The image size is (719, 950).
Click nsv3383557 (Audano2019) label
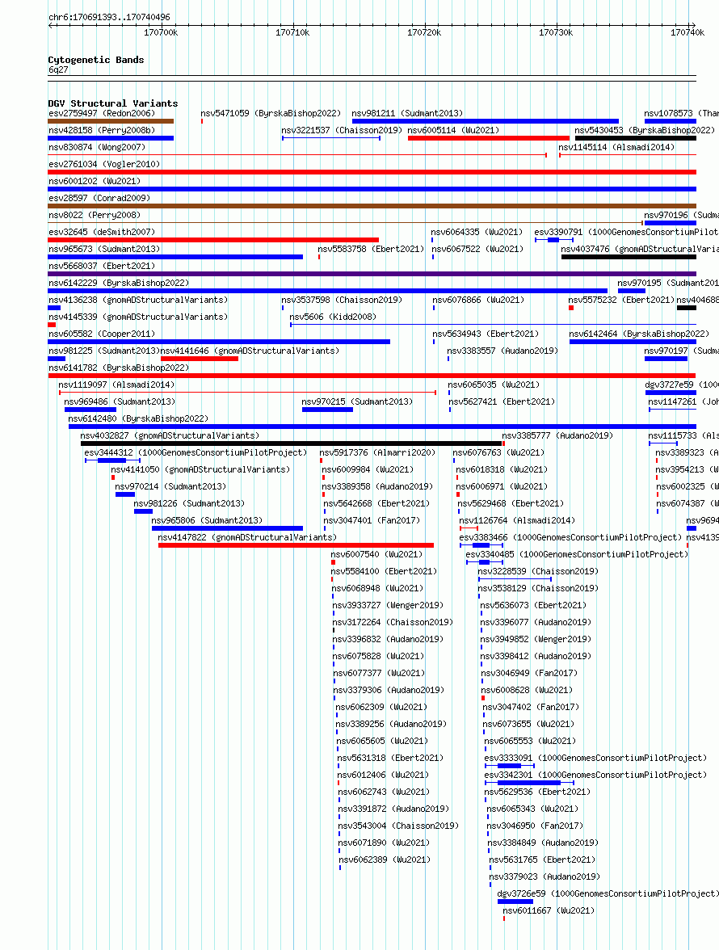click(502, 351)
